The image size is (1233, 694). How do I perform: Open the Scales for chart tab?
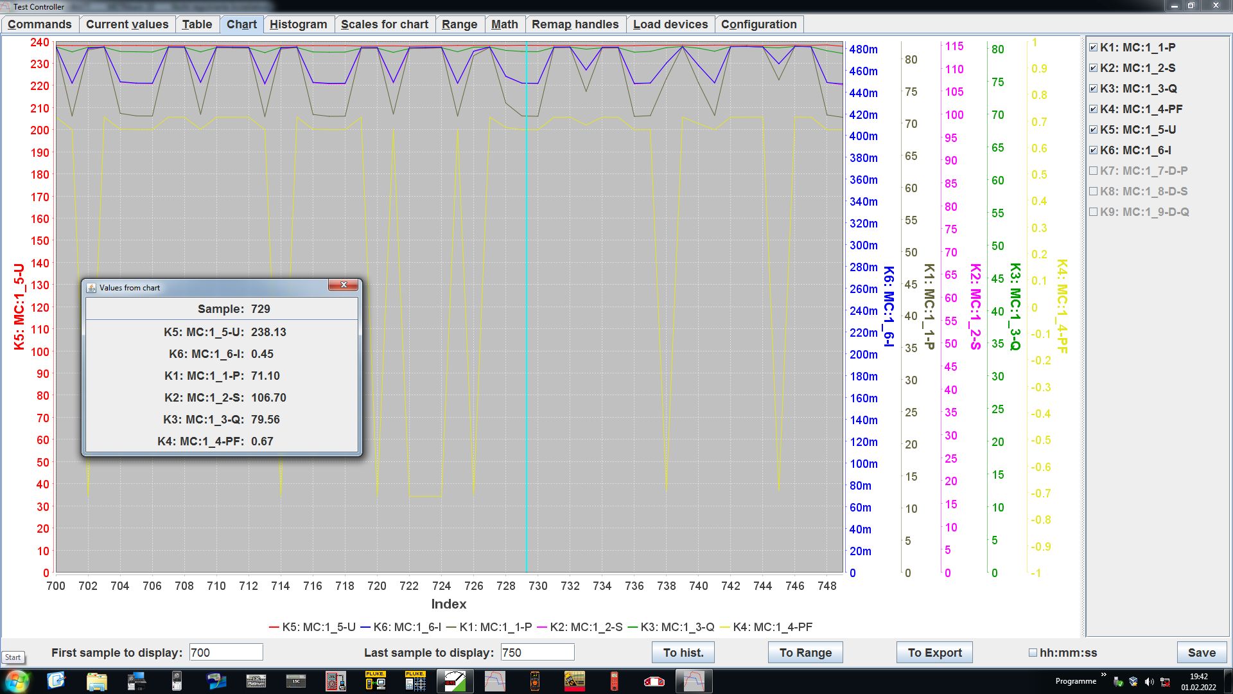tap(384, 24)
